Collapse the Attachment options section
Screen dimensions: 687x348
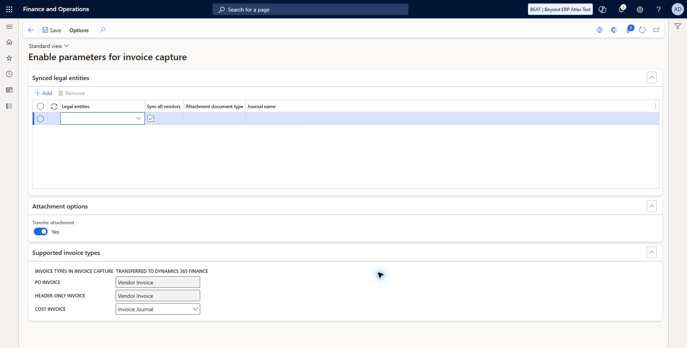pyautogui.click(x=652, y=206)
